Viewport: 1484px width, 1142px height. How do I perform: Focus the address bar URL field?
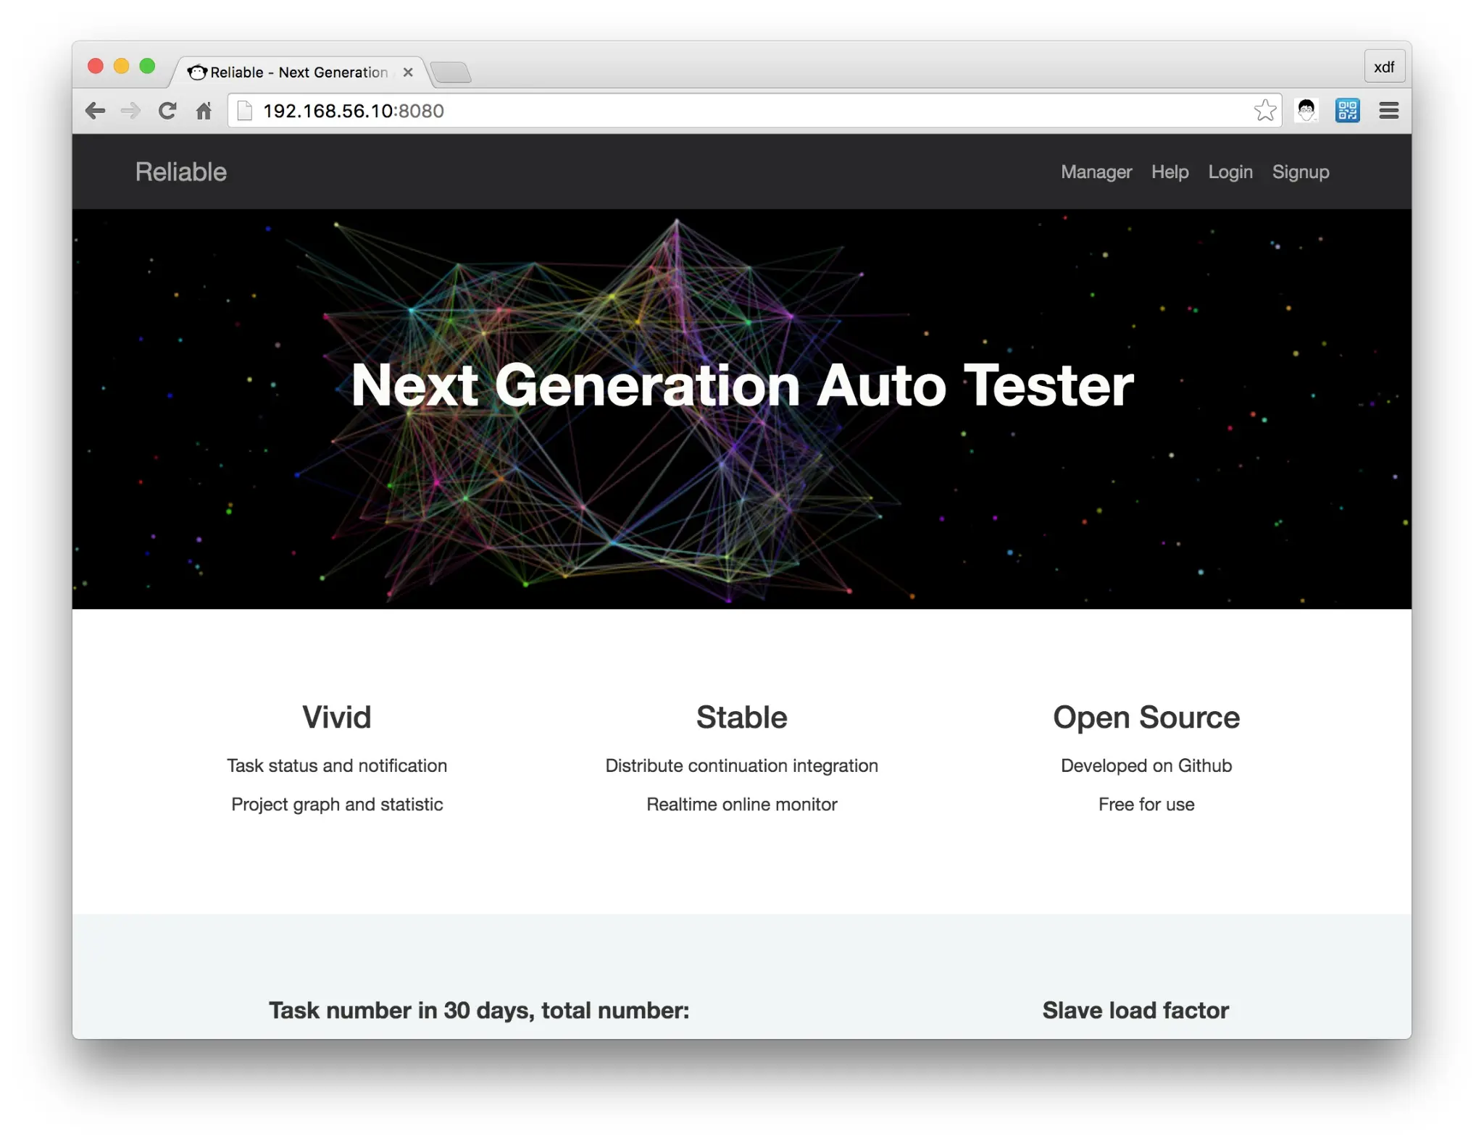pos(725,111)
